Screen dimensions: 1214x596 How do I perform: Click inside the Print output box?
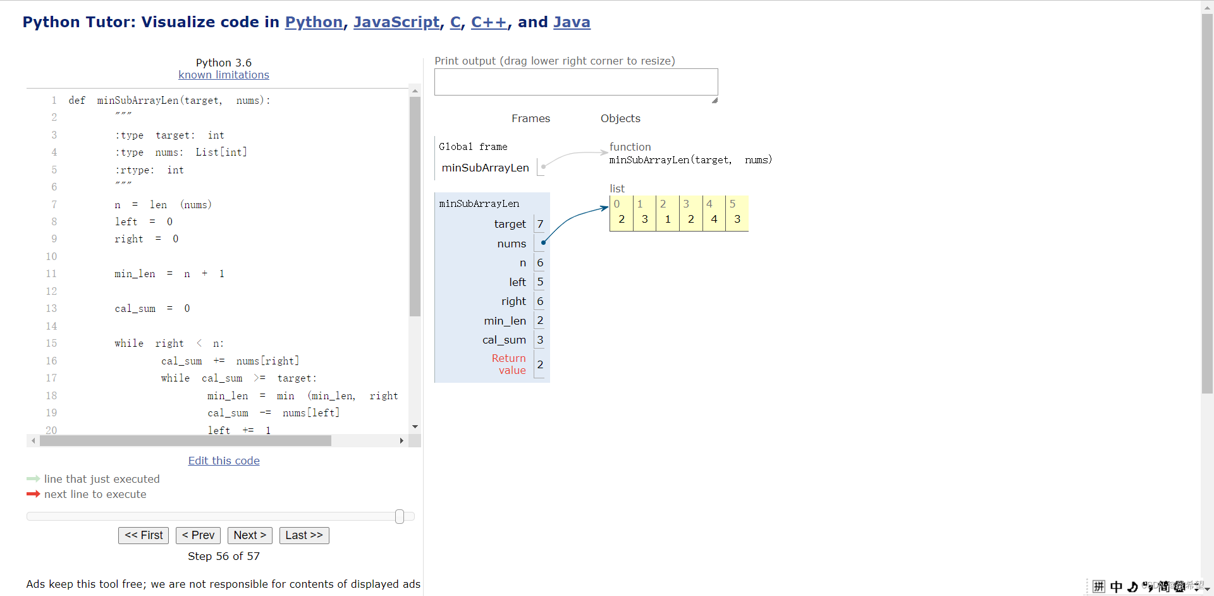pyautogui.click(x=576, y=82)
